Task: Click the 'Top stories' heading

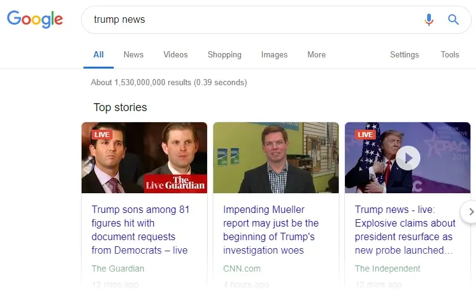Action: click(x=120, y=107)
